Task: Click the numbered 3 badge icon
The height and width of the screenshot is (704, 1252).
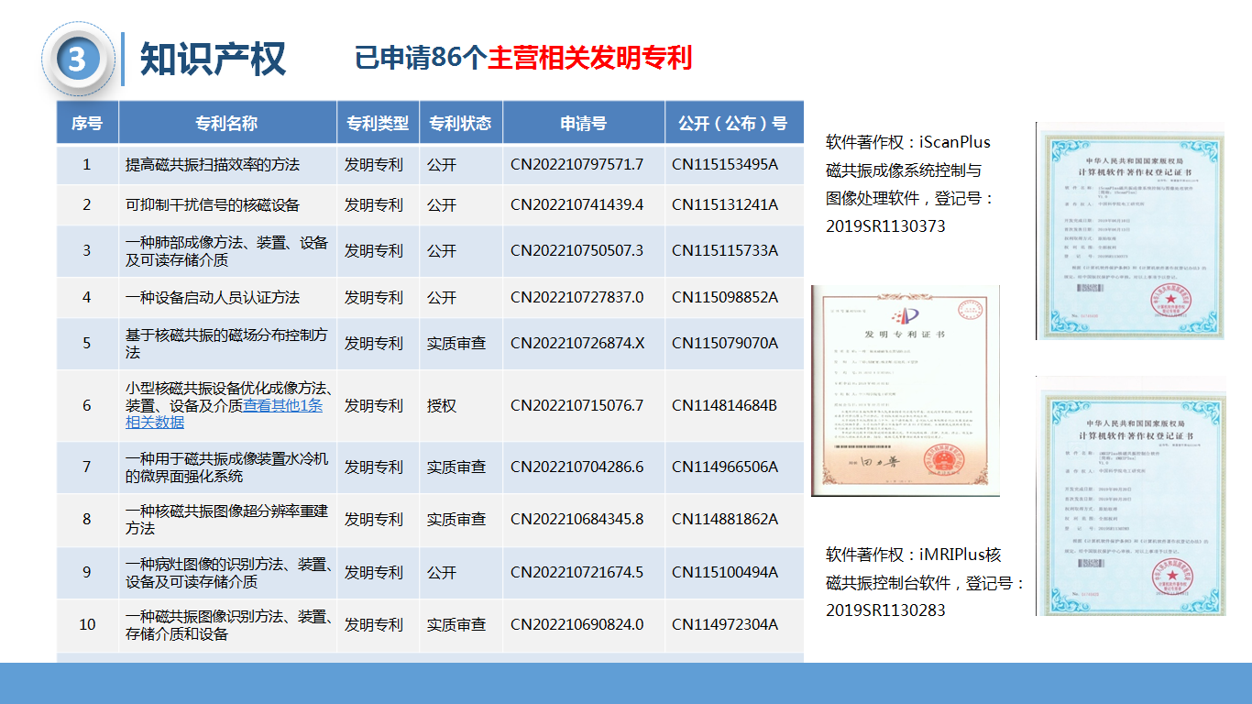Action: click(x=78, y=60)
